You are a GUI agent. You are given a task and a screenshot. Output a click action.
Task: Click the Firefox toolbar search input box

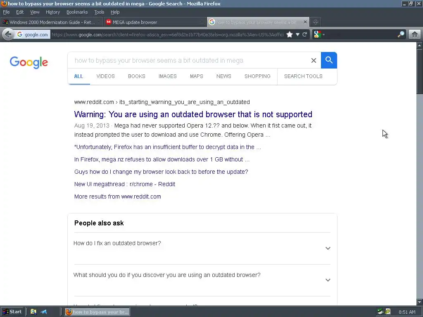(360, 35)
